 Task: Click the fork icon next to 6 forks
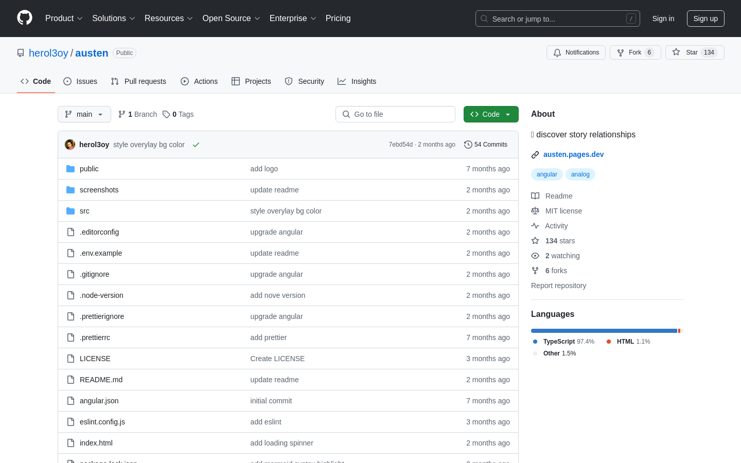click(535, 271)
